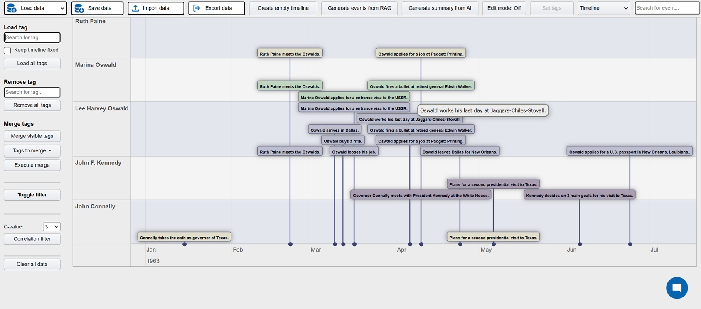This screenshot has width=701, height=309.
Task: Click Create empty timeline button
Action: pyautogui.click(x=283, y=8)
